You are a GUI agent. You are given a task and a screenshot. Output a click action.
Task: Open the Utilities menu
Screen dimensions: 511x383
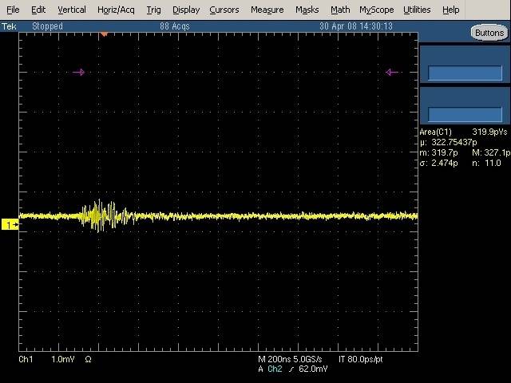pos(417,10)
